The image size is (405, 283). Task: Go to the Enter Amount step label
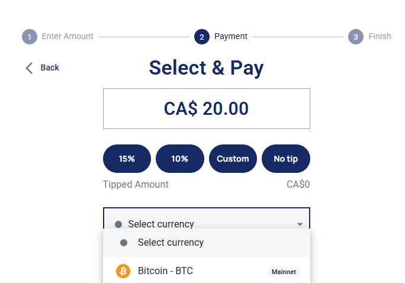point(67,36)
